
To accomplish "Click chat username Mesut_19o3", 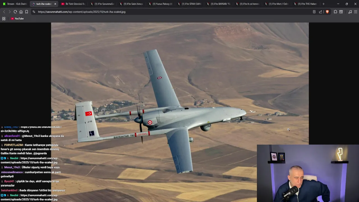I will coord(12,167).
